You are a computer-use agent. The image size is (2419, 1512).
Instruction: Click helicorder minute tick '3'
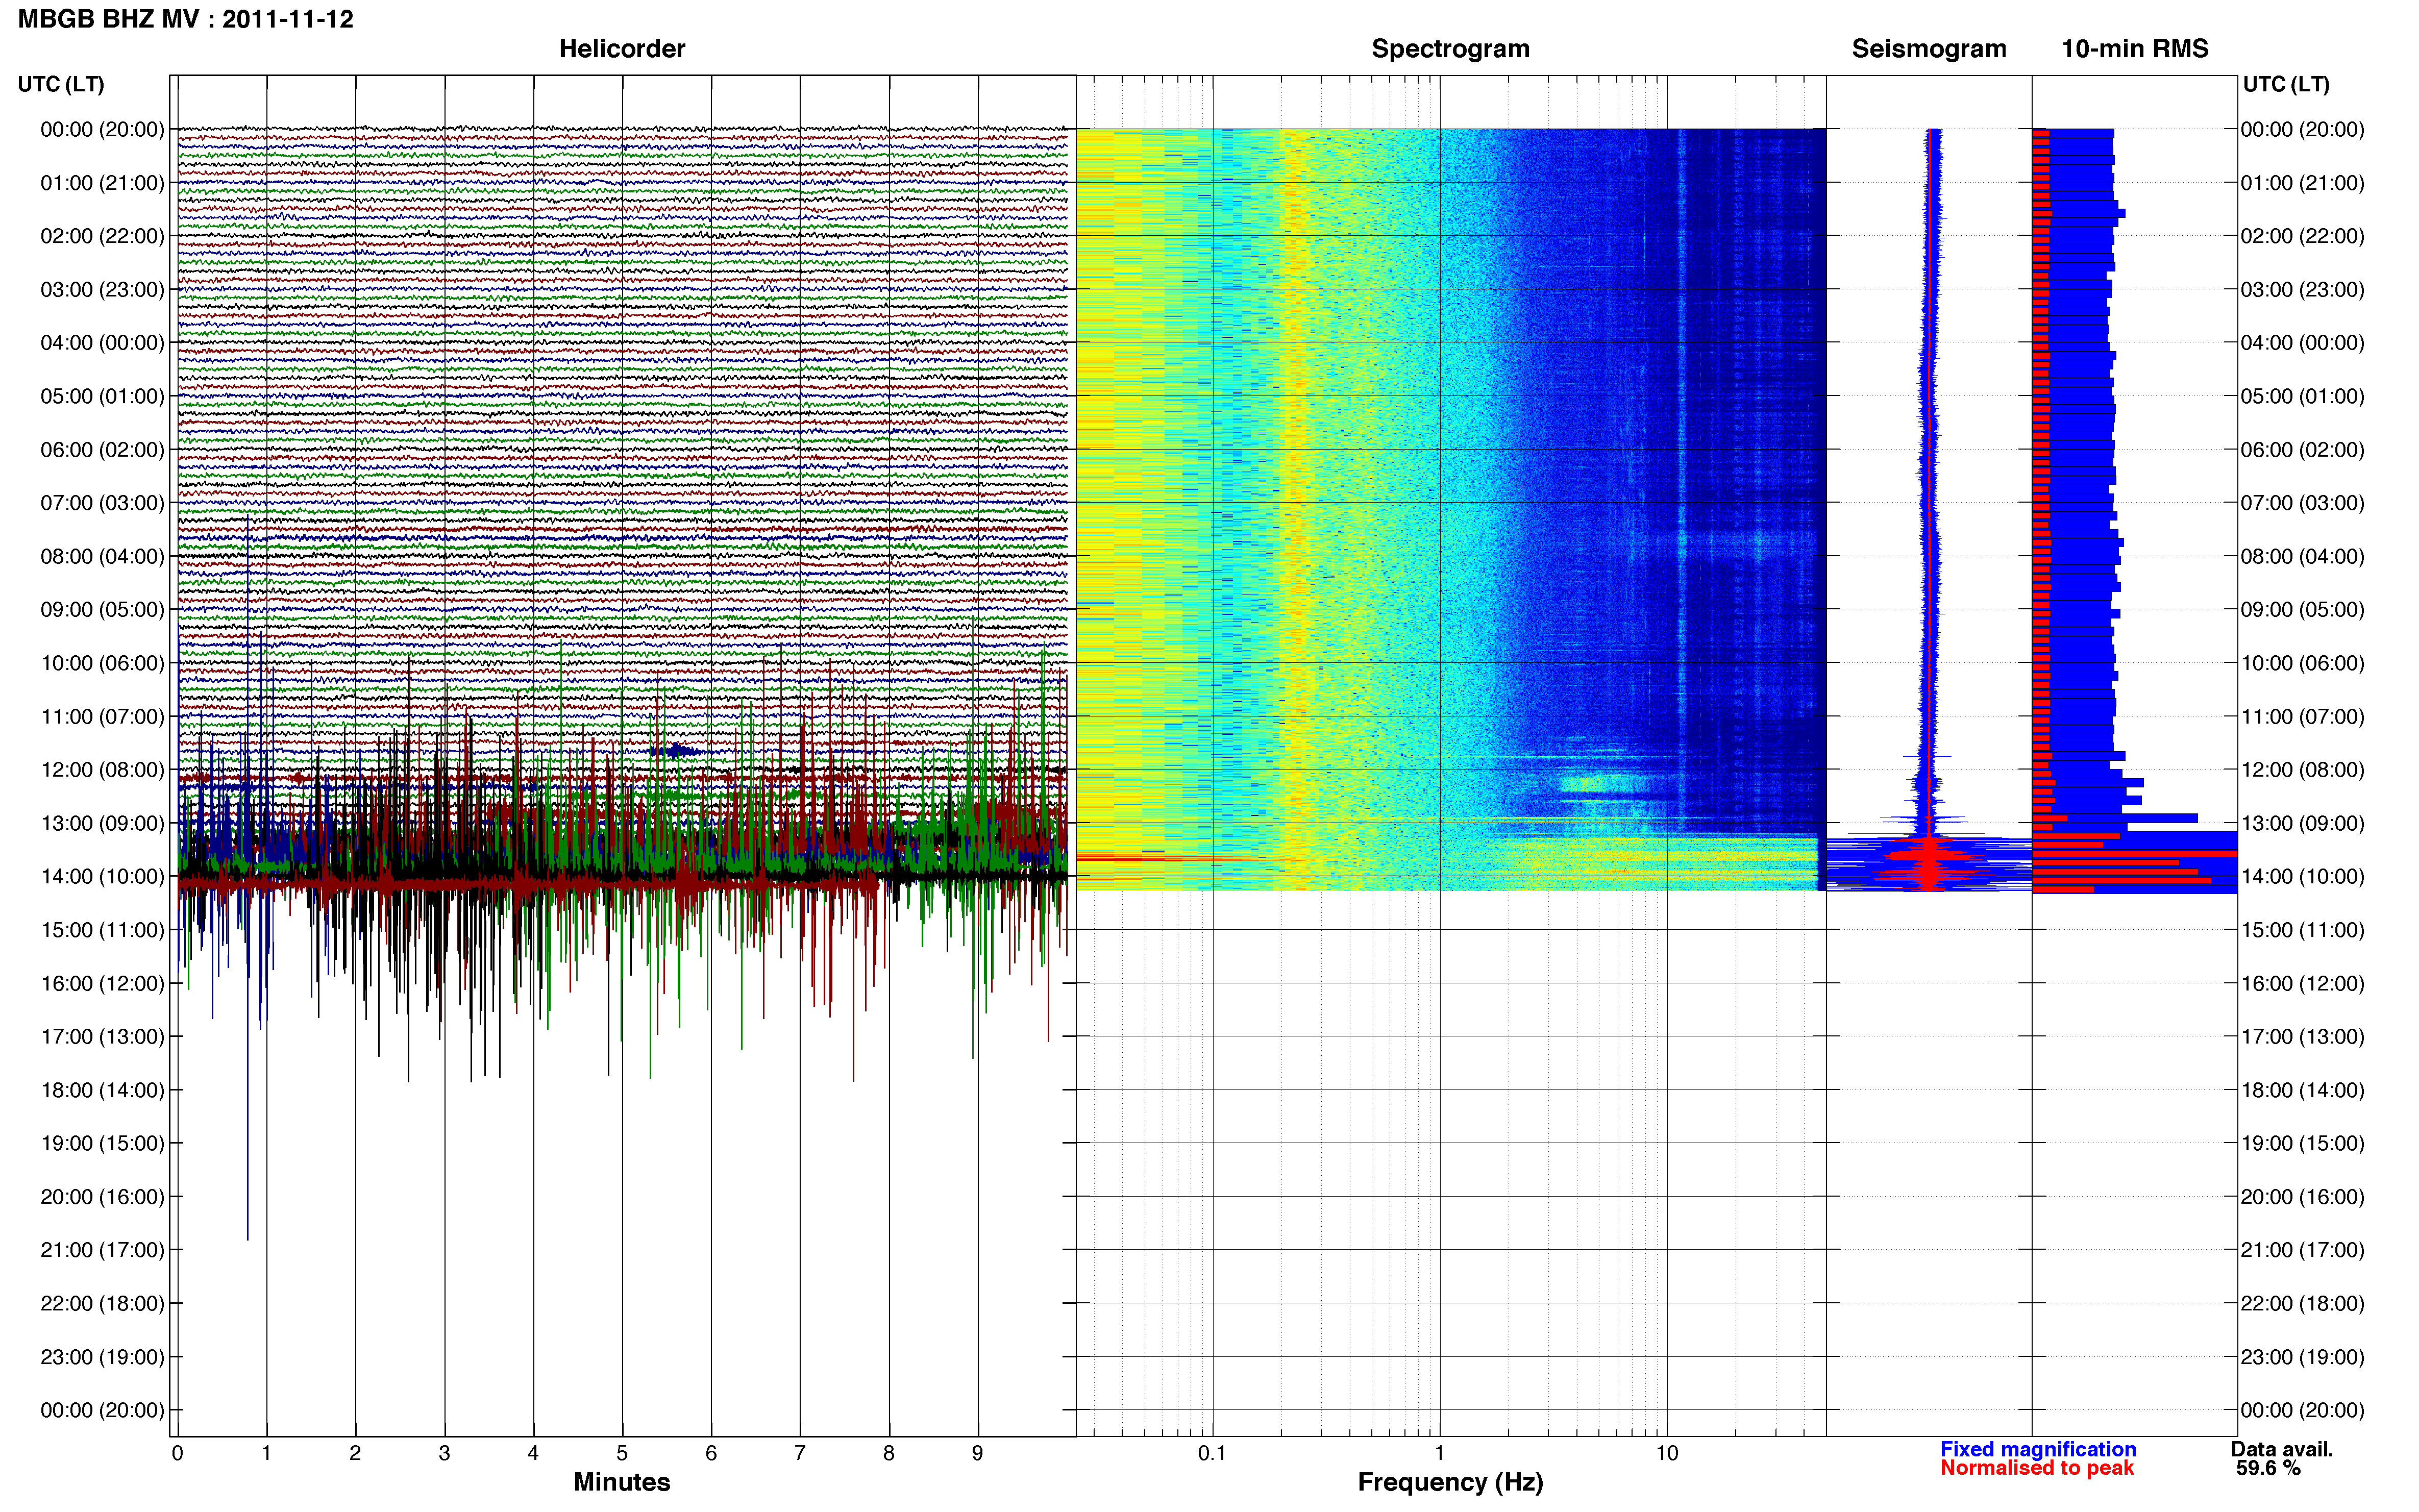(x=444, y=1453)
